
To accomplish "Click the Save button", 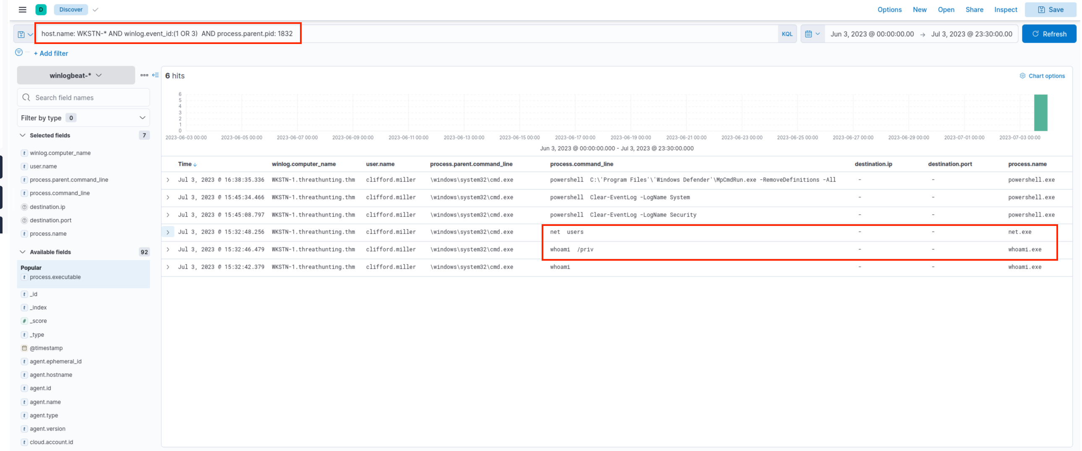I will coord(1050,10).
